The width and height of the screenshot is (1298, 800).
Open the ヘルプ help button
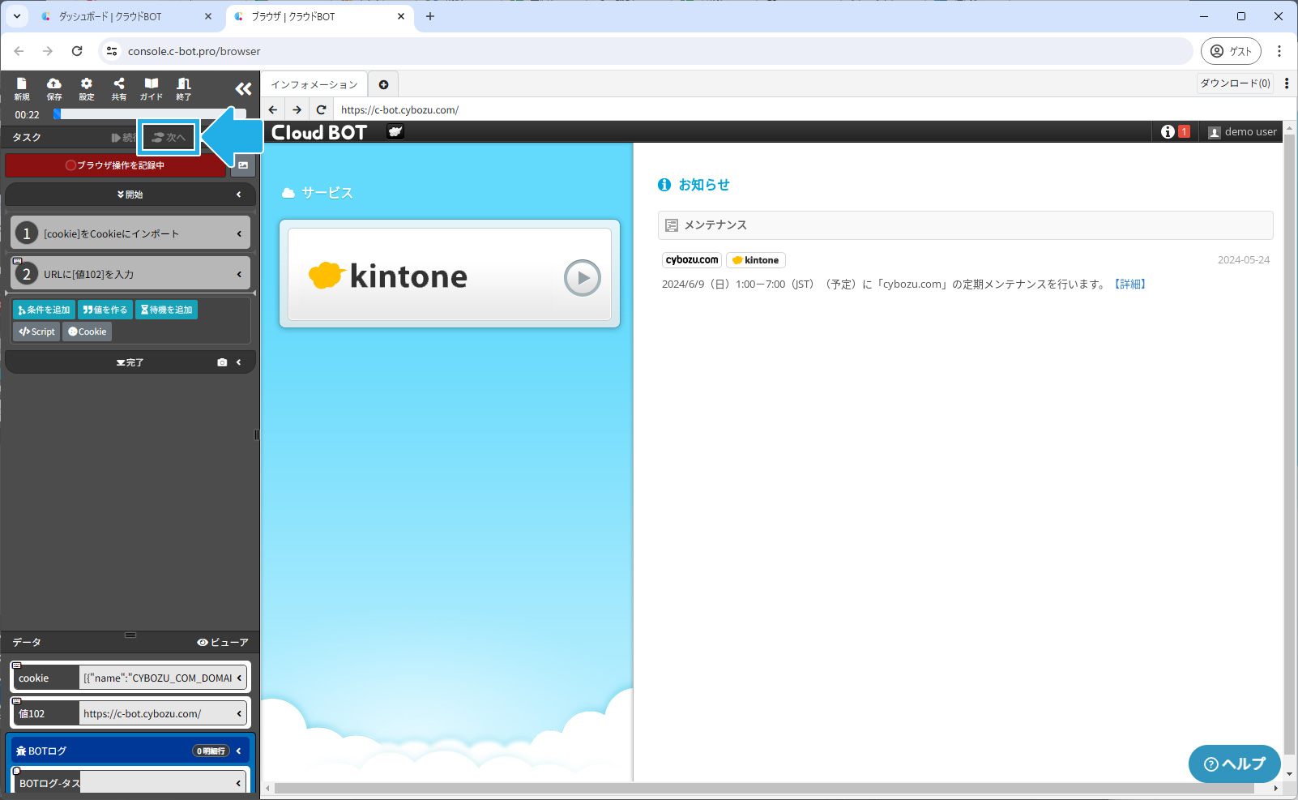(1234, 764)
